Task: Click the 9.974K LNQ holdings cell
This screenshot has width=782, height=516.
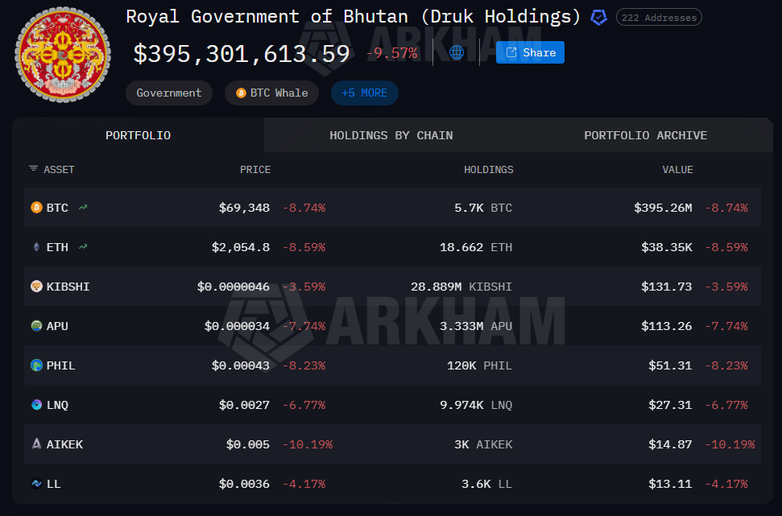Action: coord(476,405)
